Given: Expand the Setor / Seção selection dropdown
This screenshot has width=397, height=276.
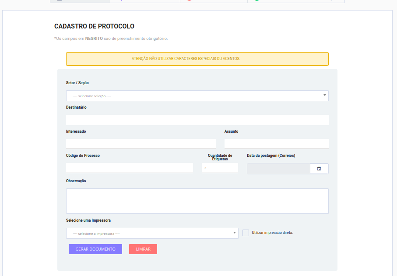Looking at the screenshot, I should (x=197, y=96).
